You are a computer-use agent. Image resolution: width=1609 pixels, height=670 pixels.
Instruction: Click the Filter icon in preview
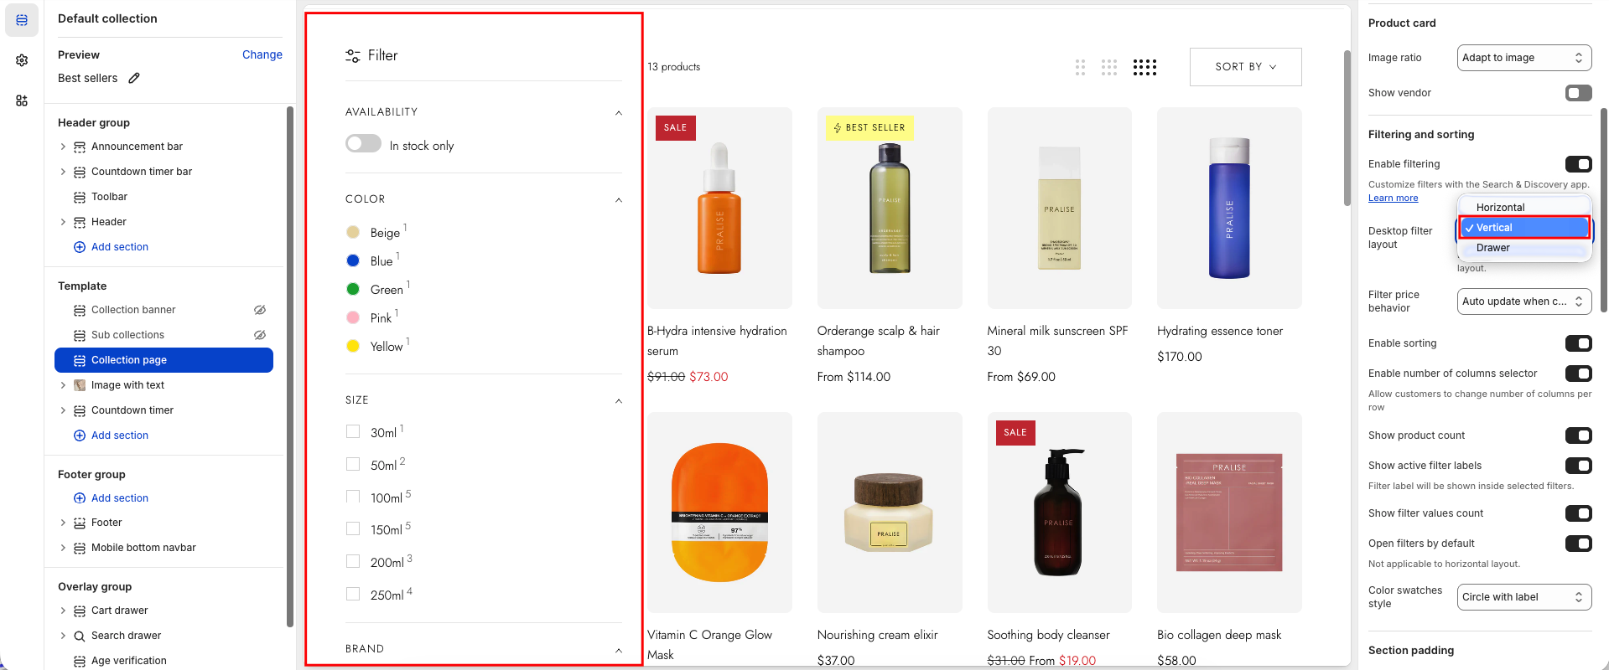click(x=353, y=55)
